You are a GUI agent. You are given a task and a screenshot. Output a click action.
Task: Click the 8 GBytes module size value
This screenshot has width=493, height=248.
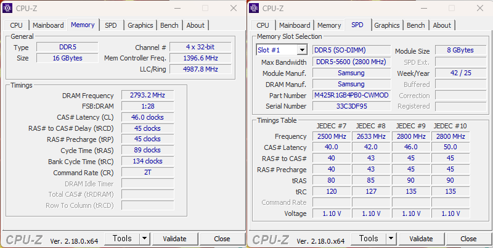460,50
